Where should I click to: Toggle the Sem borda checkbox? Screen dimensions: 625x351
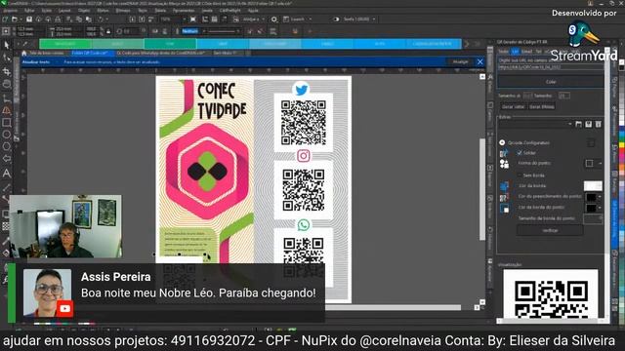coord(520,175)
